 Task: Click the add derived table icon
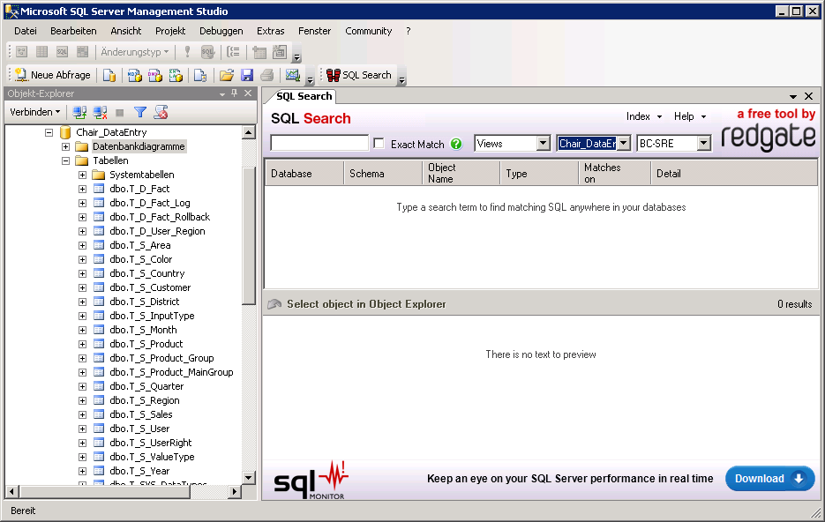point(280,51)
